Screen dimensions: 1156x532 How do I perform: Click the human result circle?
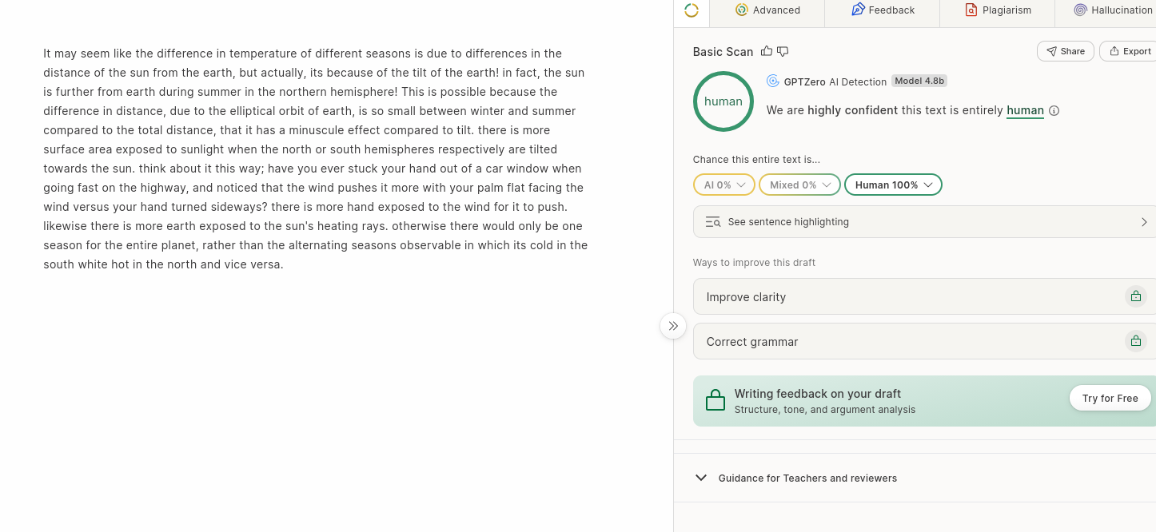[x=723, y=101]
